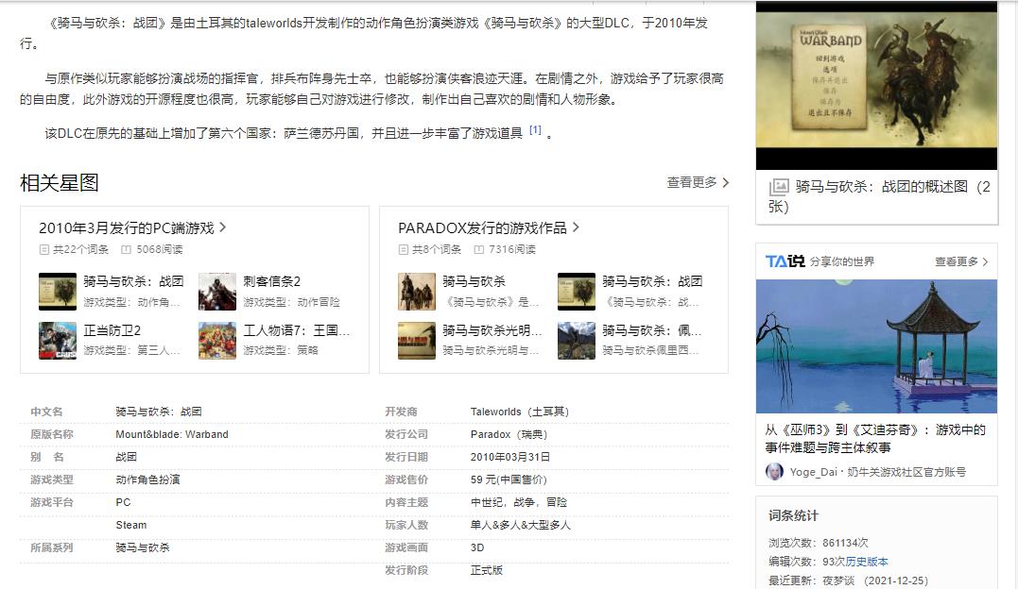1018x589 pixels.
Task: Open PARADOX发行的游戏作品 collection title
Action: [x=482, y=227]
